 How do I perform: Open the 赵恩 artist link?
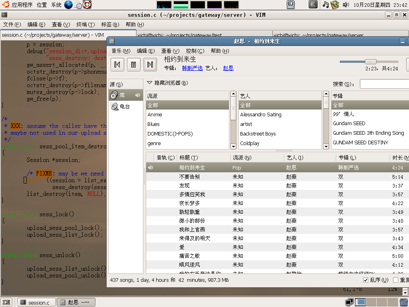click(228, 68)
